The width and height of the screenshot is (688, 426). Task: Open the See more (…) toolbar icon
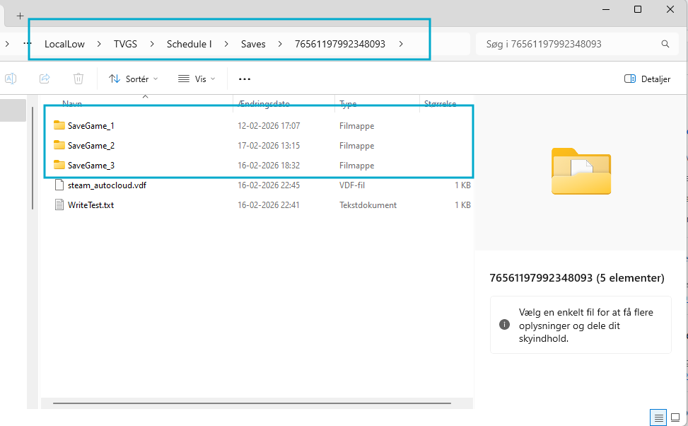point(244,78)
